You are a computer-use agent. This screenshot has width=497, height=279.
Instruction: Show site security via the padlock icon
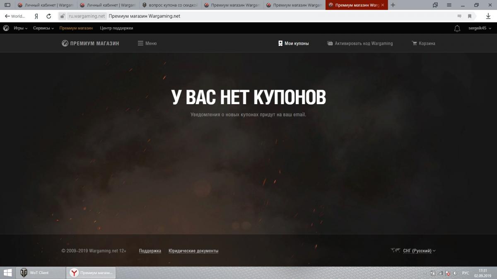pyautogui.click(x=62, y=16)
